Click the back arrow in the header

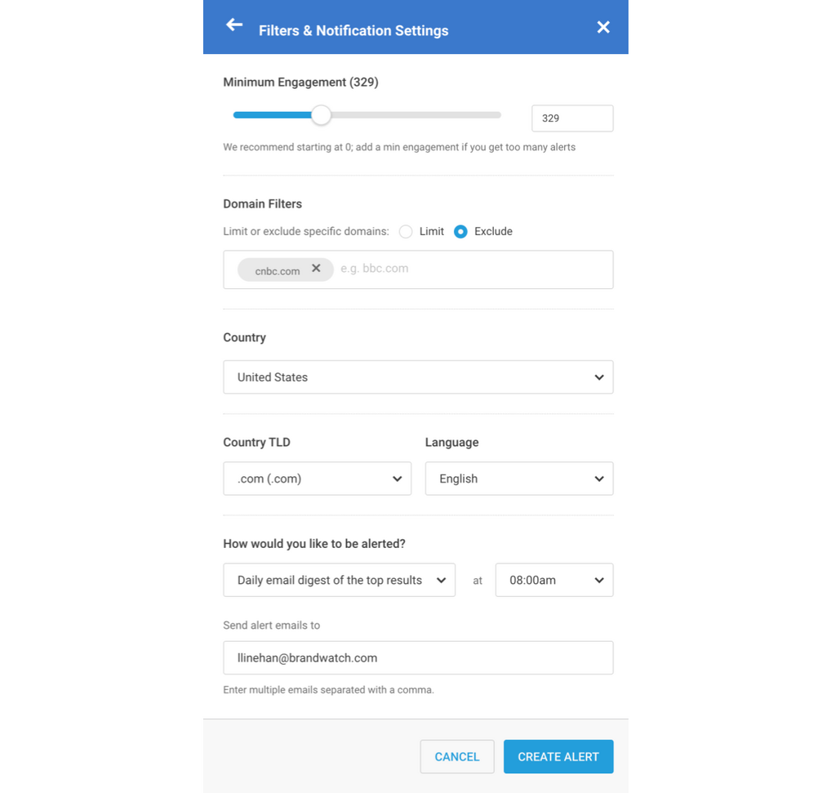pyautogui.click(x=234, y=25)
